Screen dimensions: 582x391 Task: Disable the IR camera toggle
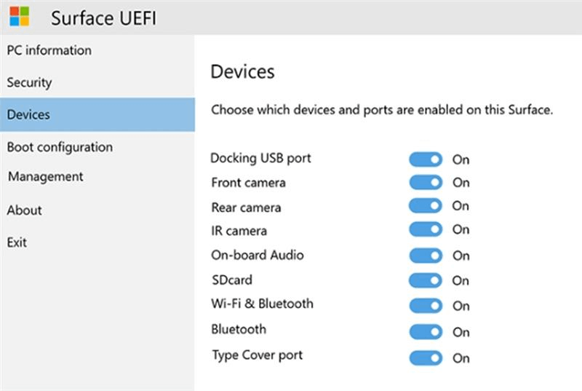click(x=426, y=230)
